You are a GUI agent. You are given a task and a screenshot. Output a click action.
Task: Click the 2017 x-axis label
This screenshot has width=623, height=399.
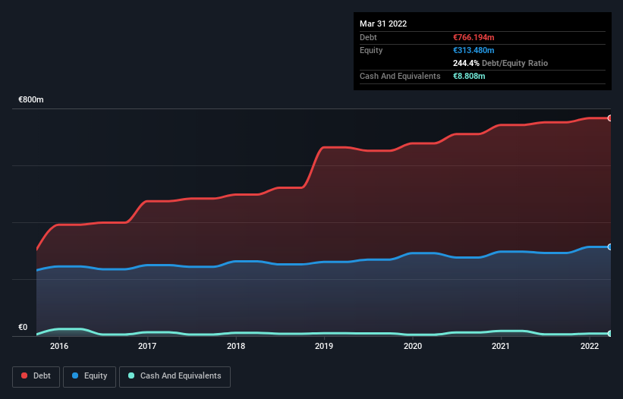[x=147, y=346]
